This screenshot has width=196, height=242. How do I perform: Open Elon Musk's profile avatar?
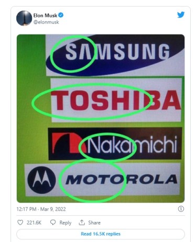[24, 18]
